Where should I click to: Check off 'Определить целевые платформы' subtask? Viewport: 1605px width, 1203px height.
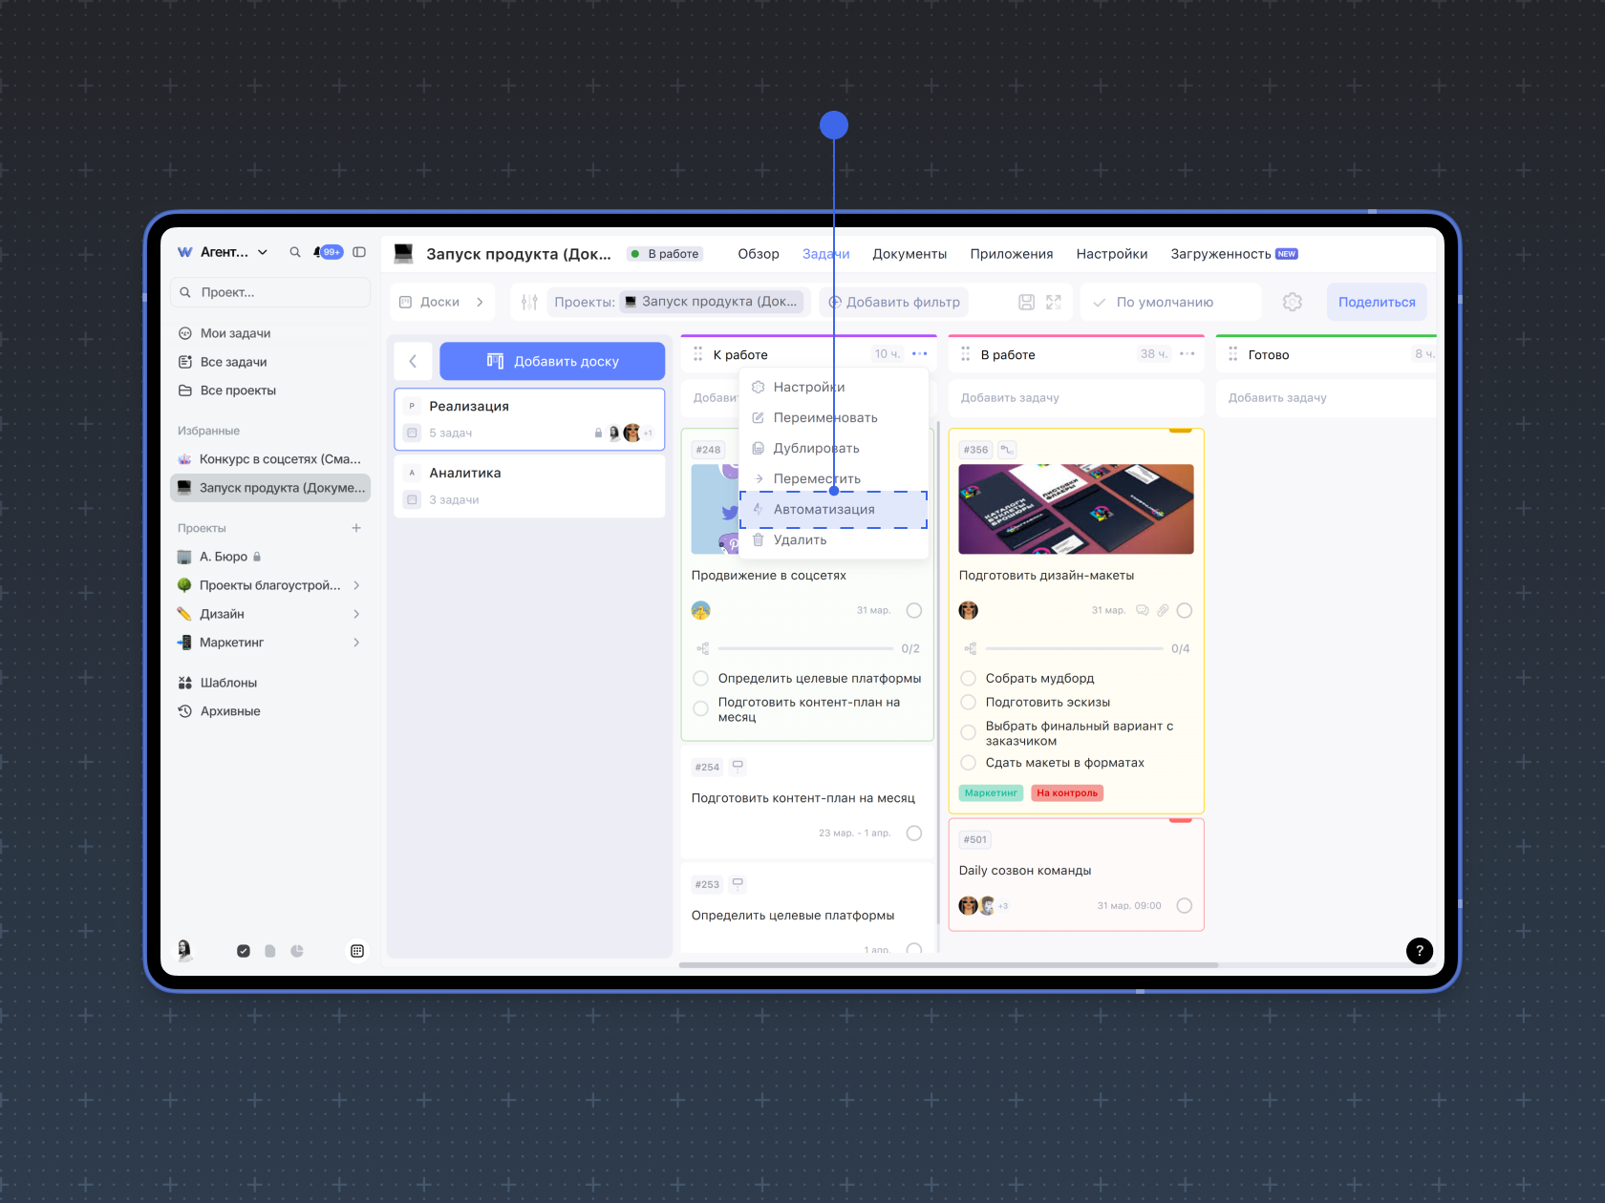[700, 678]
